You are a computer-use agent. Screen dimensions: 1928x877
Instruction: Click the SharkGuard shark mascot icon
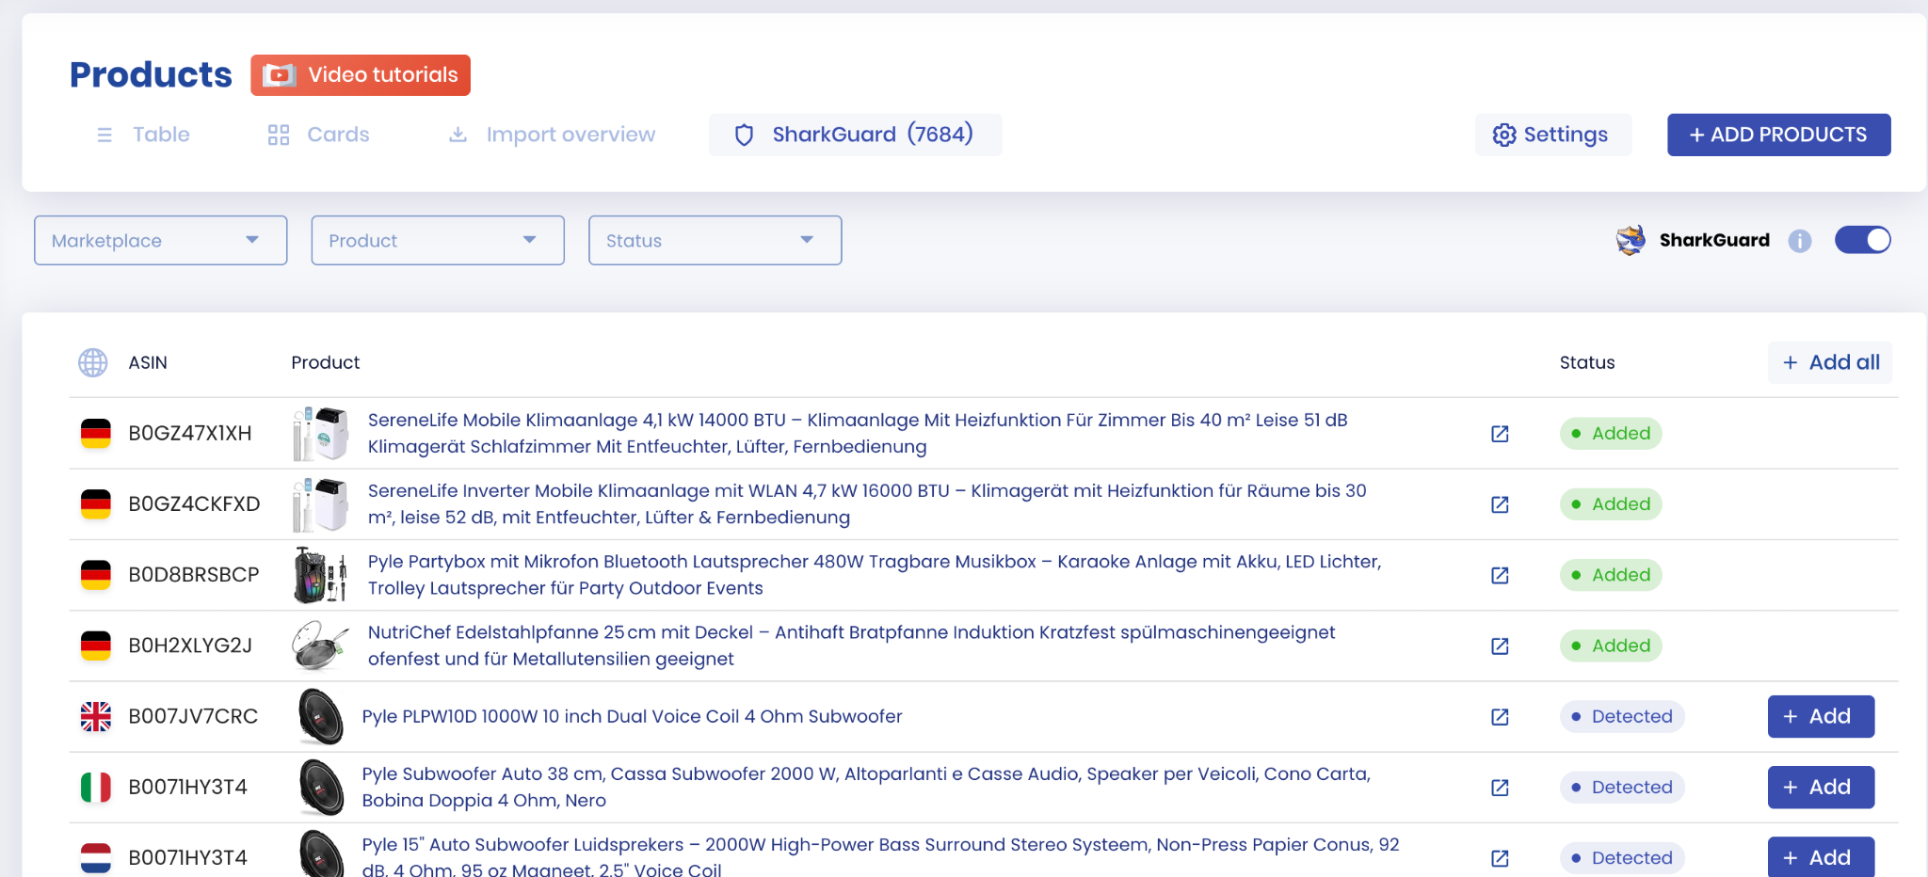click(1631, 240)
